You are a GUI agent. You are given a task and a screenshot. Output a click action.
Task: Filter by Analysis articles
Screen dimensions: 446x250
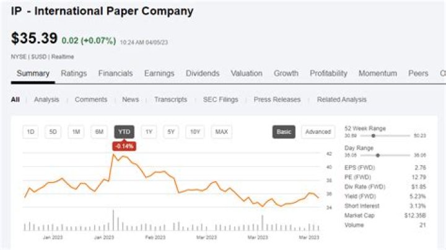[46, 99]
